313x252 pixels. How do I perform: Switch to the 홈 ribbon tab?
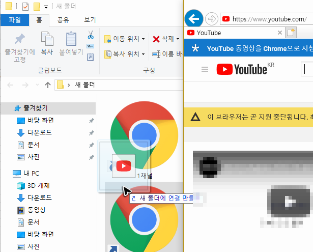39,20
